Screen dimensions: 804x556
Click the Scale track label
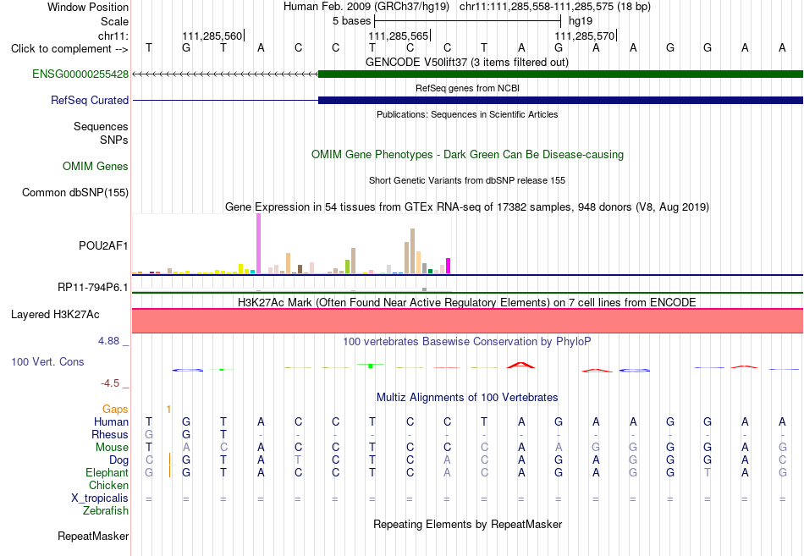pyautogui.click(x=114, y=21)
